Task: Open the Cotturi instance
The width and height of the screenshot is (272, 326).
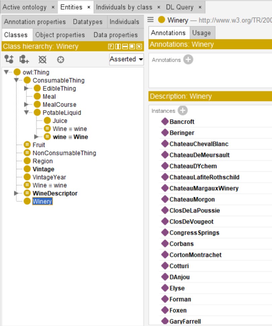Action: (179, 266)
